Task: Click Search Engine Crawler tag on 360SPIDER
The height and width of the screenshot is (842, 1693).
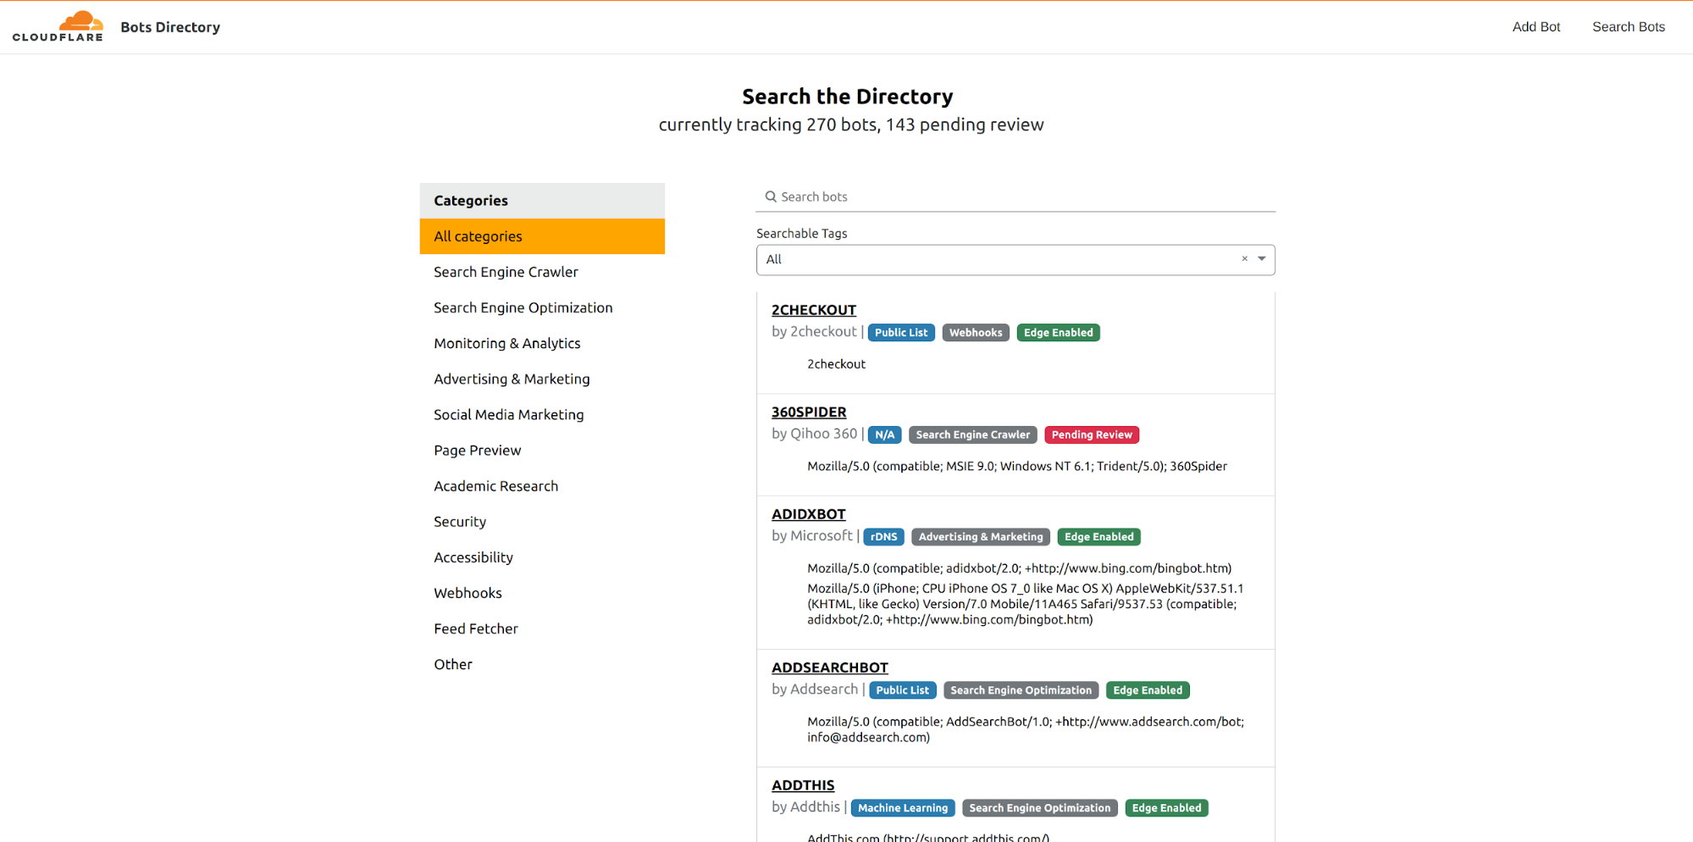Action: [972, 435]
